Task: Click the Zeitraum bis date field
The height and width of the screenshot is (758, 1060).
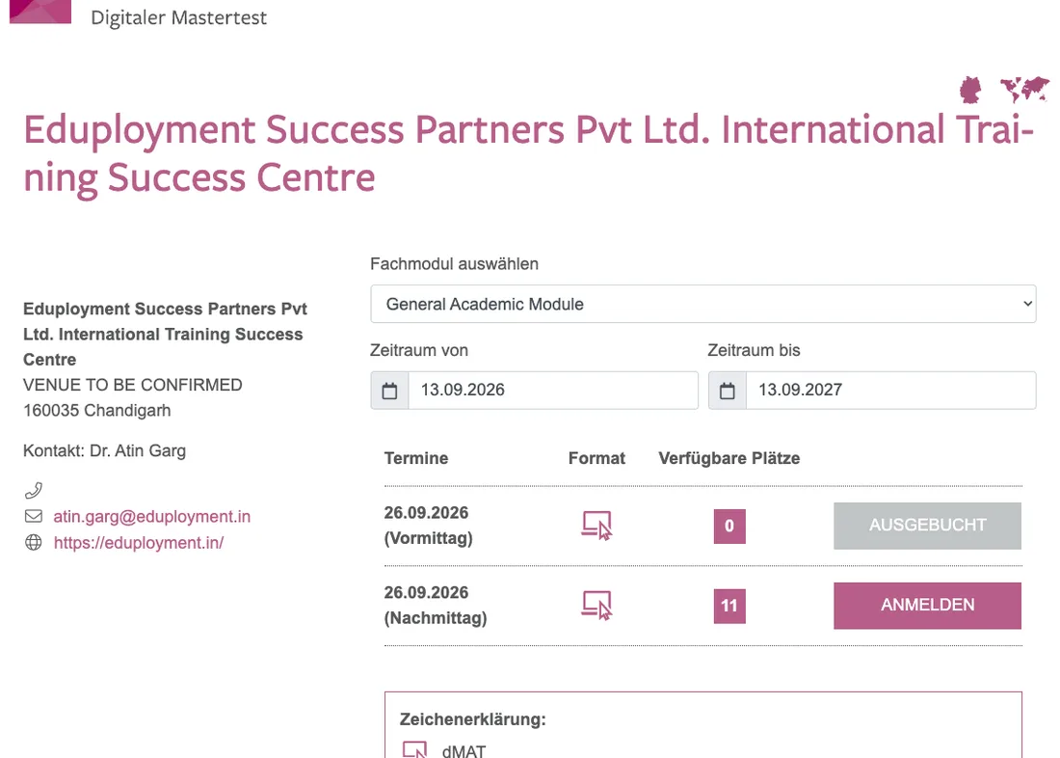Action: (x=890, y=390)
